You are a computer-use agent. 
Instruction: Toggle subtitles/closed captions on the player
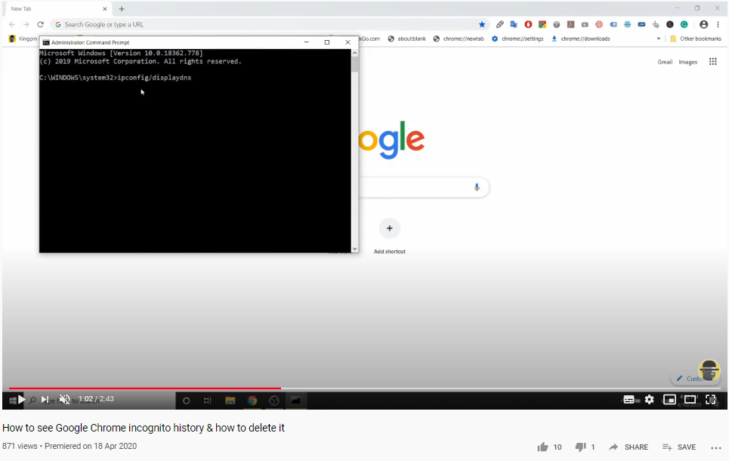[629, 400]
